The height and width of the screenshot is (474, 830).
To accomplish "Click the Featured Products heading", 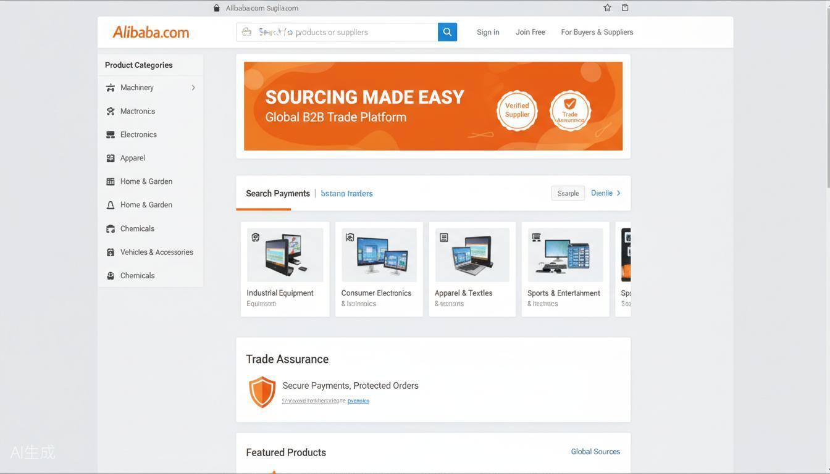I will pyautogui.click(x=286, y=452).
